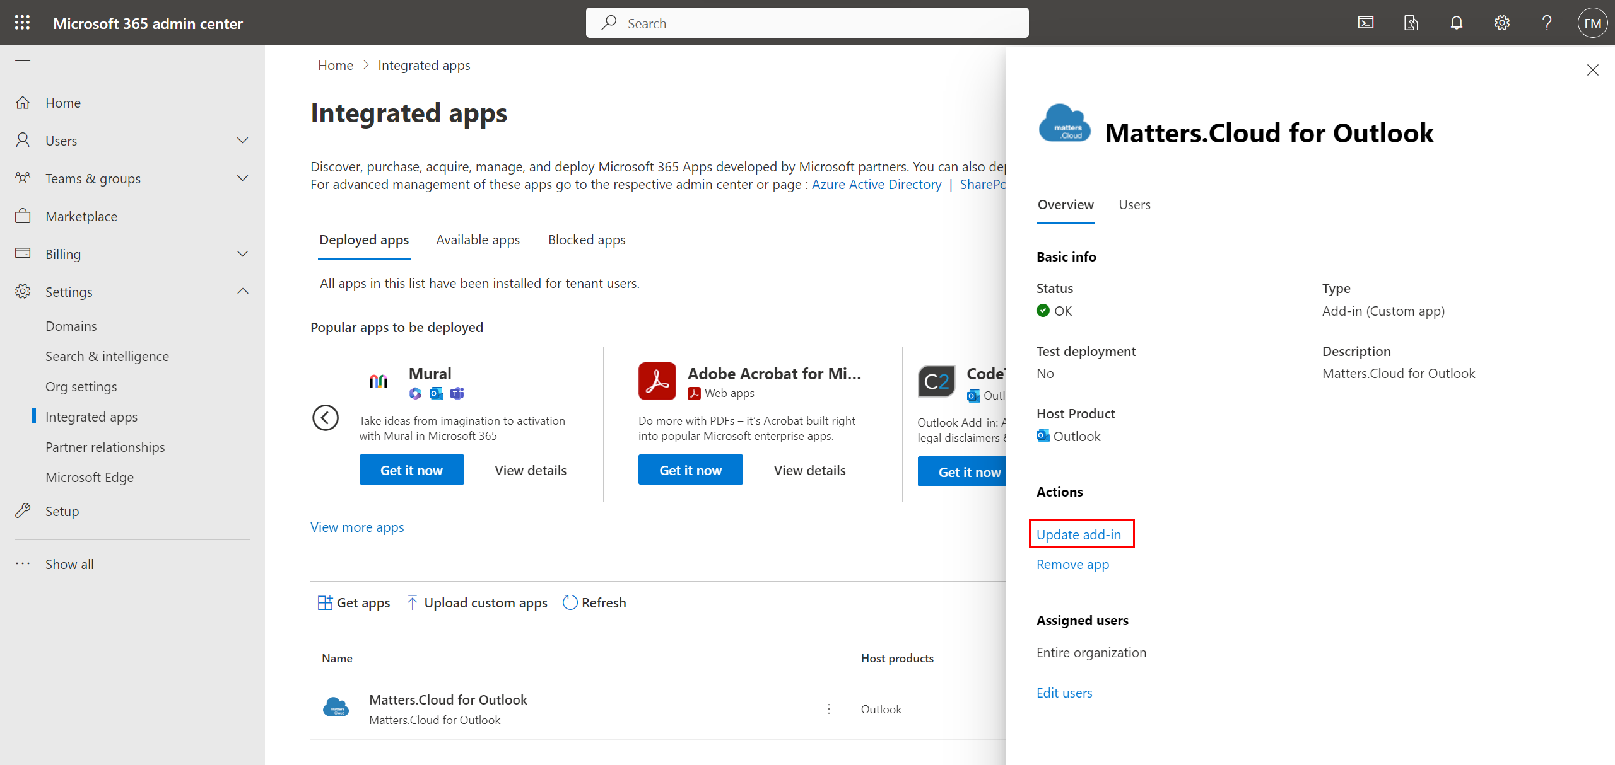Open the Integrated apps breadcrumb
This screenshot has height=765, width=1615.
(424, 66)
